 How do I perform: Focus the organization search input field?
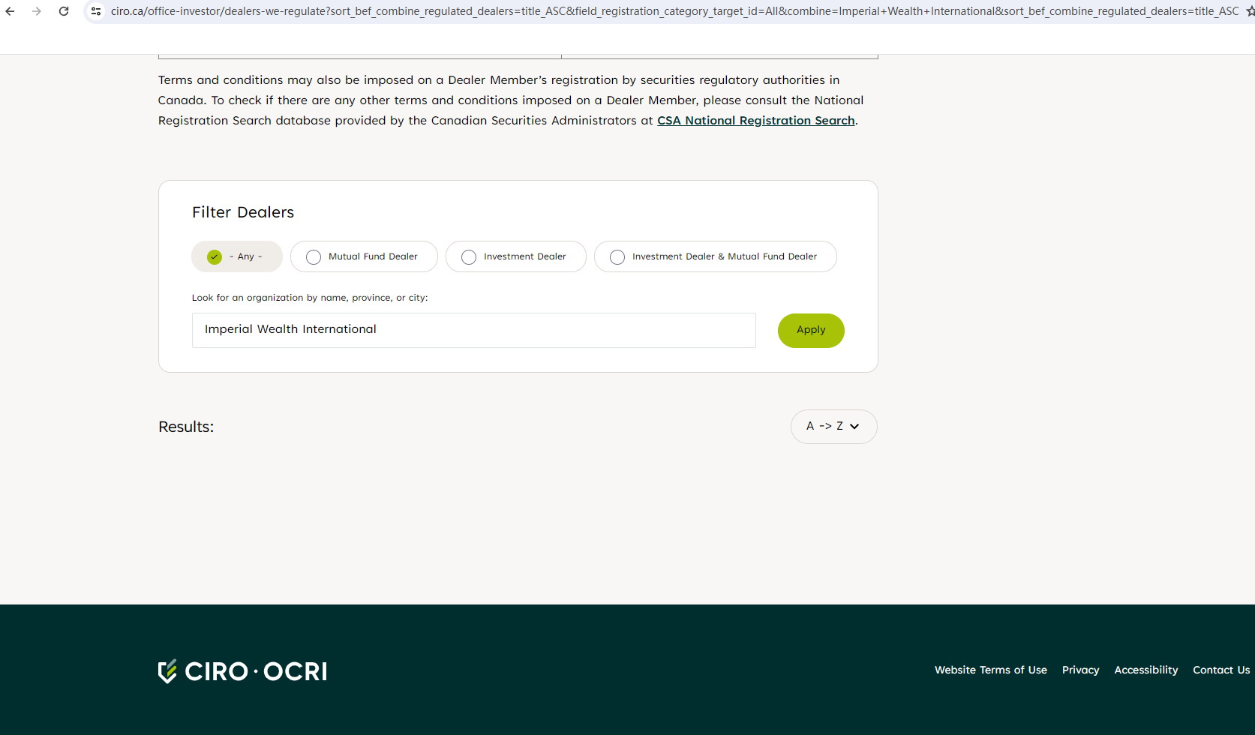pyautogui.click(x=474, y=330)
